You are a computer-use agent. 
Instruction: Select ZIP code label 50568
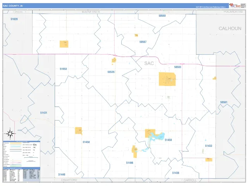pyautogui.click(x=162, y=15)
